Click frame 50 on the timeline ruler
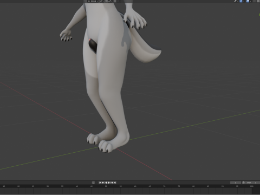 [x=106, y=186]
